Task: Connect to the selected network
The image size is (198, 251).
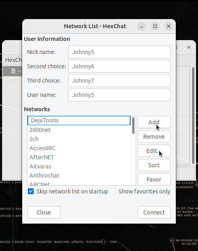Action: pos(154,212)
